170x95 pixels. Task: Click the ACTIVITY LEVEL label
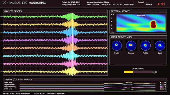[138, 69]
